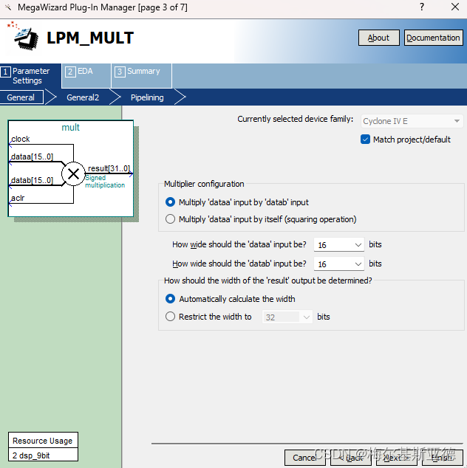The image size is (467, 468).
Task: Toggle Match project/default checkbox
Action: (x=366, y=140)
